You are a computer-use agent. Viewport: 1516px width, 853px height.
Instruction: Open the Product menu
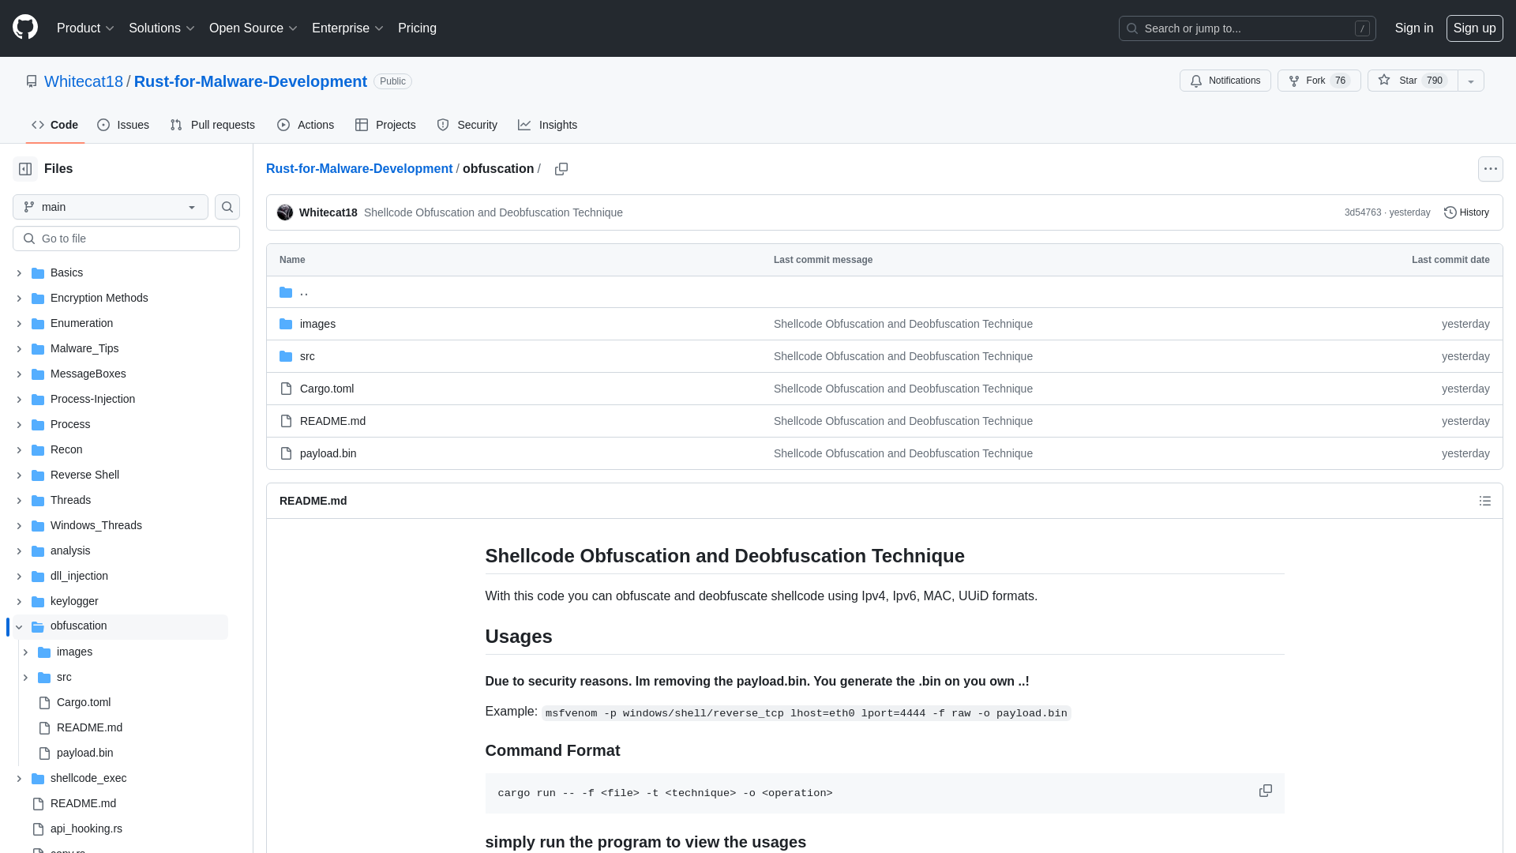tap(85, 28)
